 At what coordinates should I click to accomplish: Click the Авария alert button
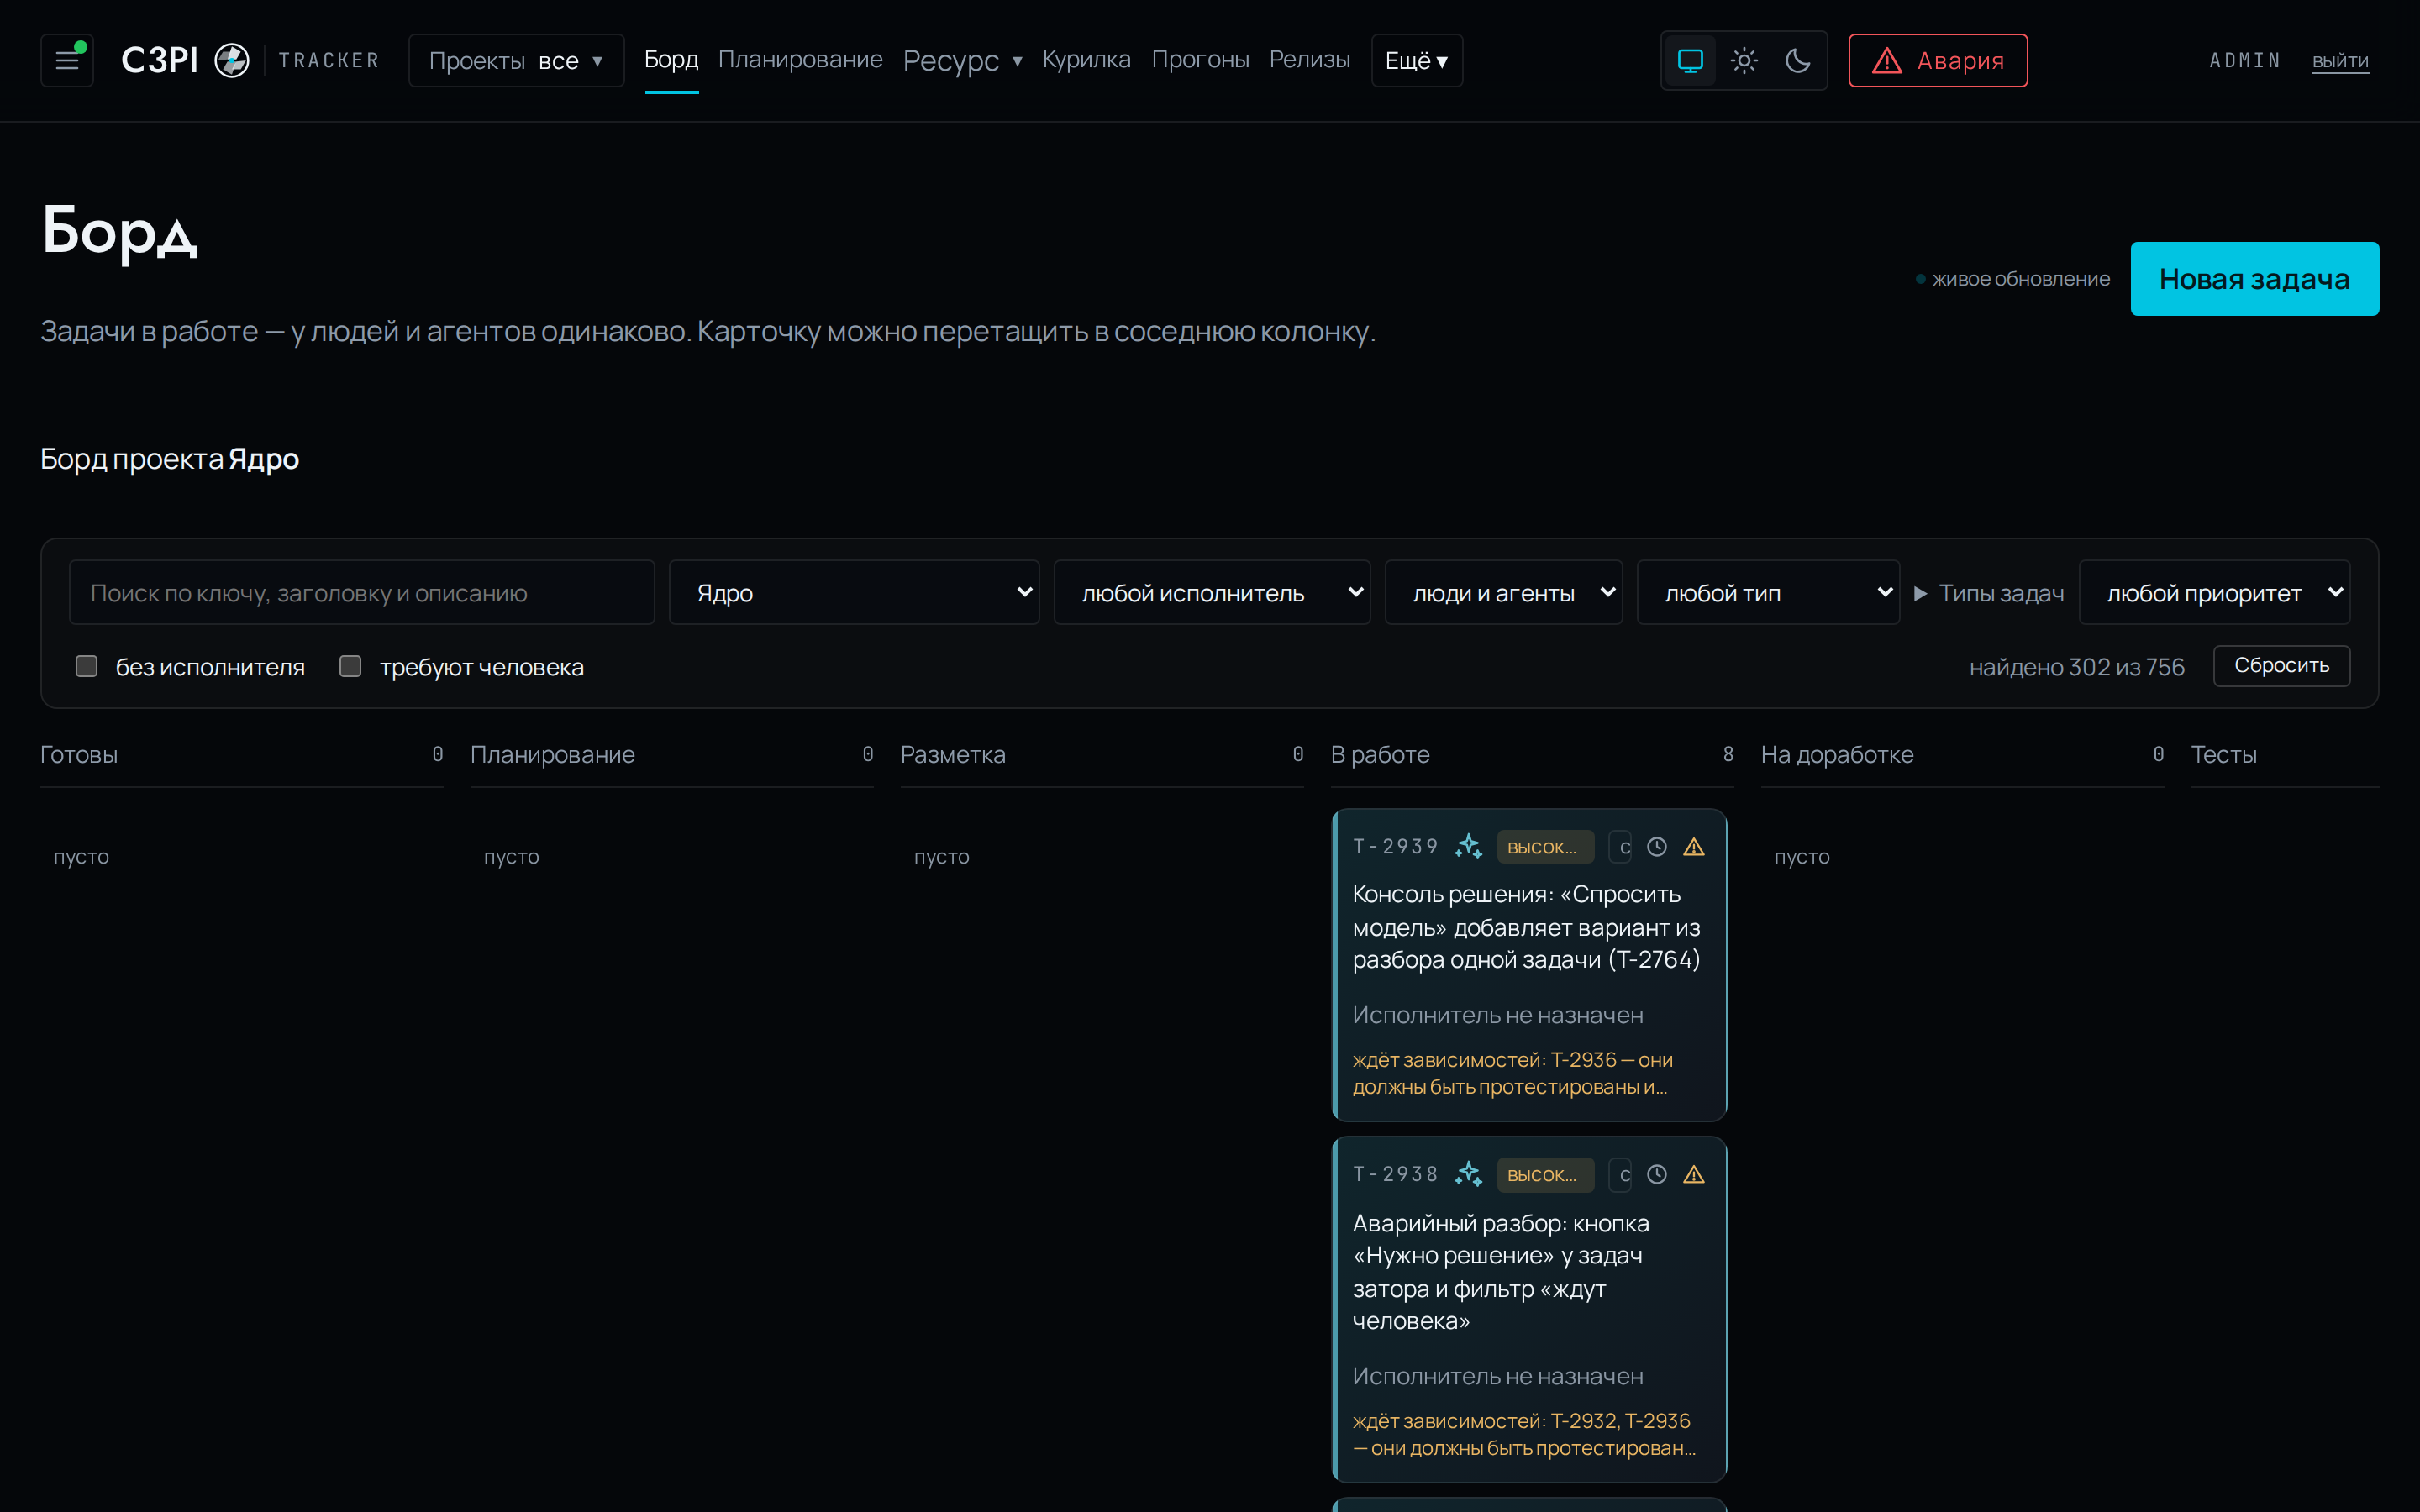1938,61
